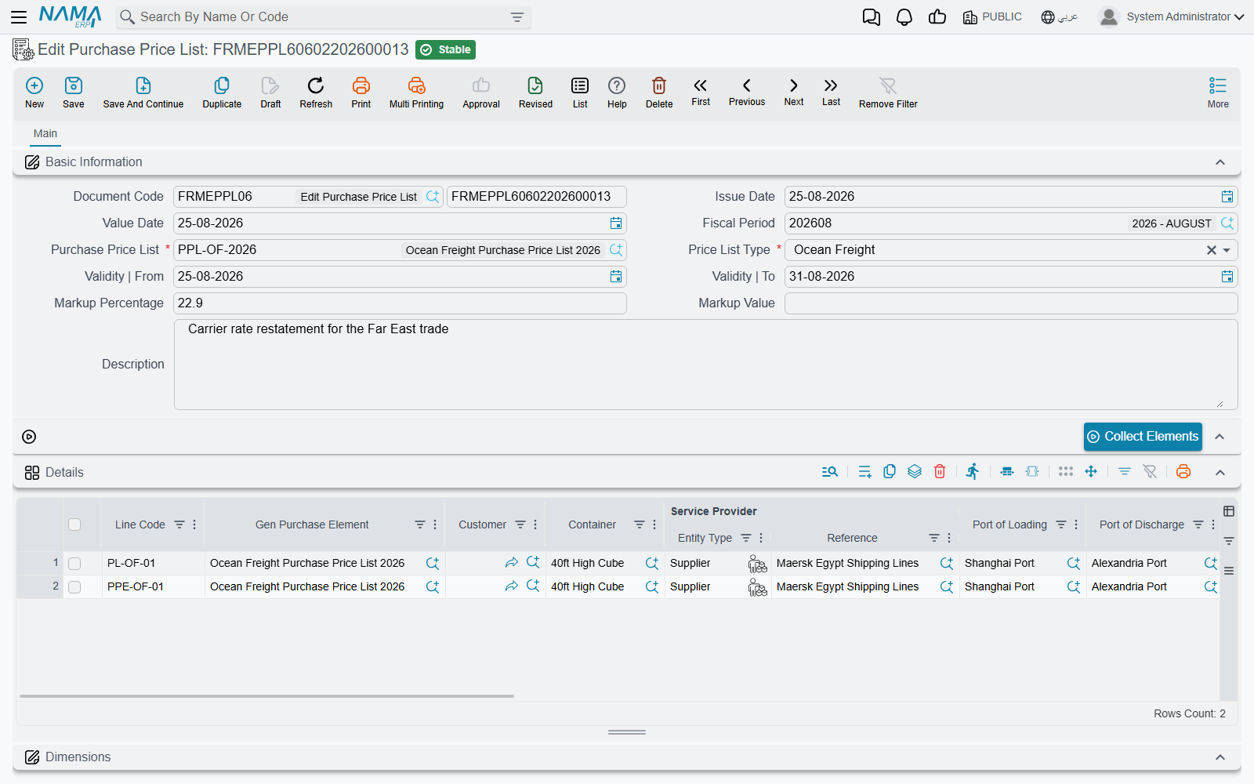Switch language to Arabic
This screenshot has width=1254, height=784.
click(1059, 16)
